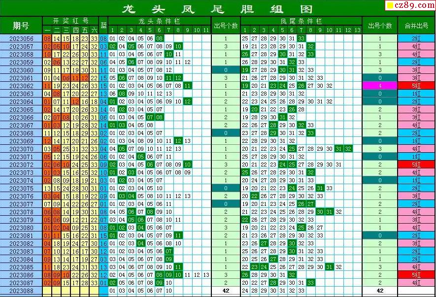Click the 龙头凤尾胆组图 chart title
The height and width of the screenshot is (297, 436).
(x=217, y=8)
